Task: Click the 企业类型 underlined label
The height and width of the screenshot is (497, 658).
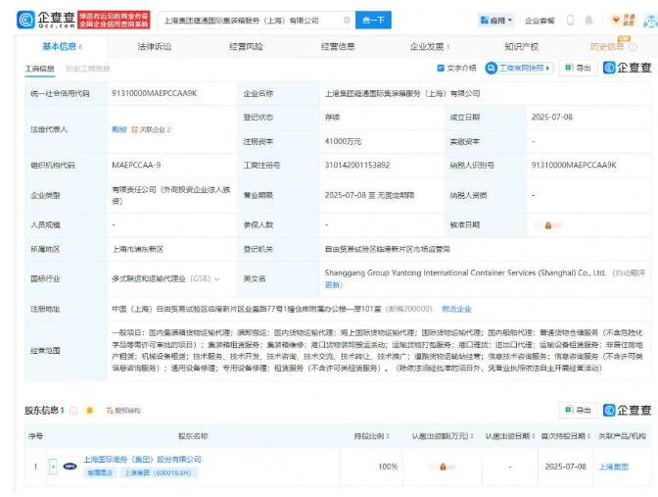Action: coord(45,195)
